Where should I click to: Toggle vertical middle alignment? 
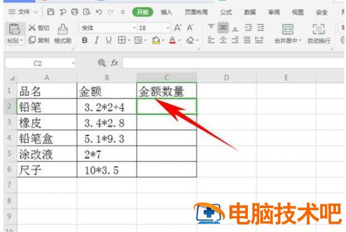(x=223, y=28)
